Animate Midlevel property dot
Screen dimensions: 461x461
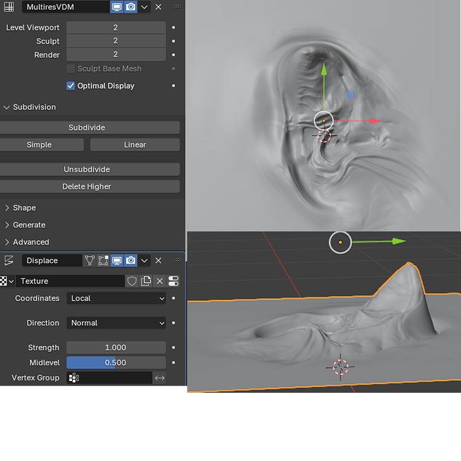click(173, 363)
